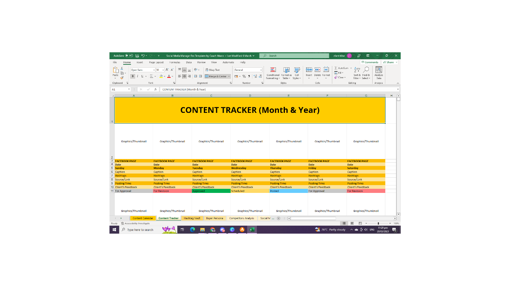This screenshot has height=286, width=510.
Task: Apply italic formatting
Action: pos(137,76)
